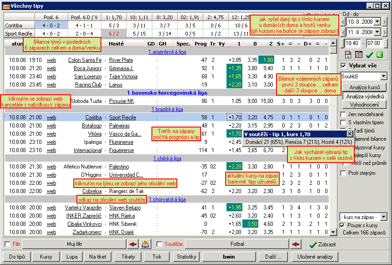Click the green checkmark icon under time range

click(369, 54)
